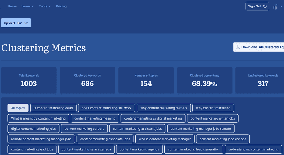Choose 'who is content marketing manager' chip
Screen dimensions: 284x155
(x=165, y=139)
